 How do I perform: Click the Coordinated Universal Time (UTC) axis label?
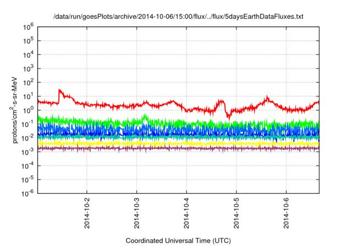click(178, 241)
